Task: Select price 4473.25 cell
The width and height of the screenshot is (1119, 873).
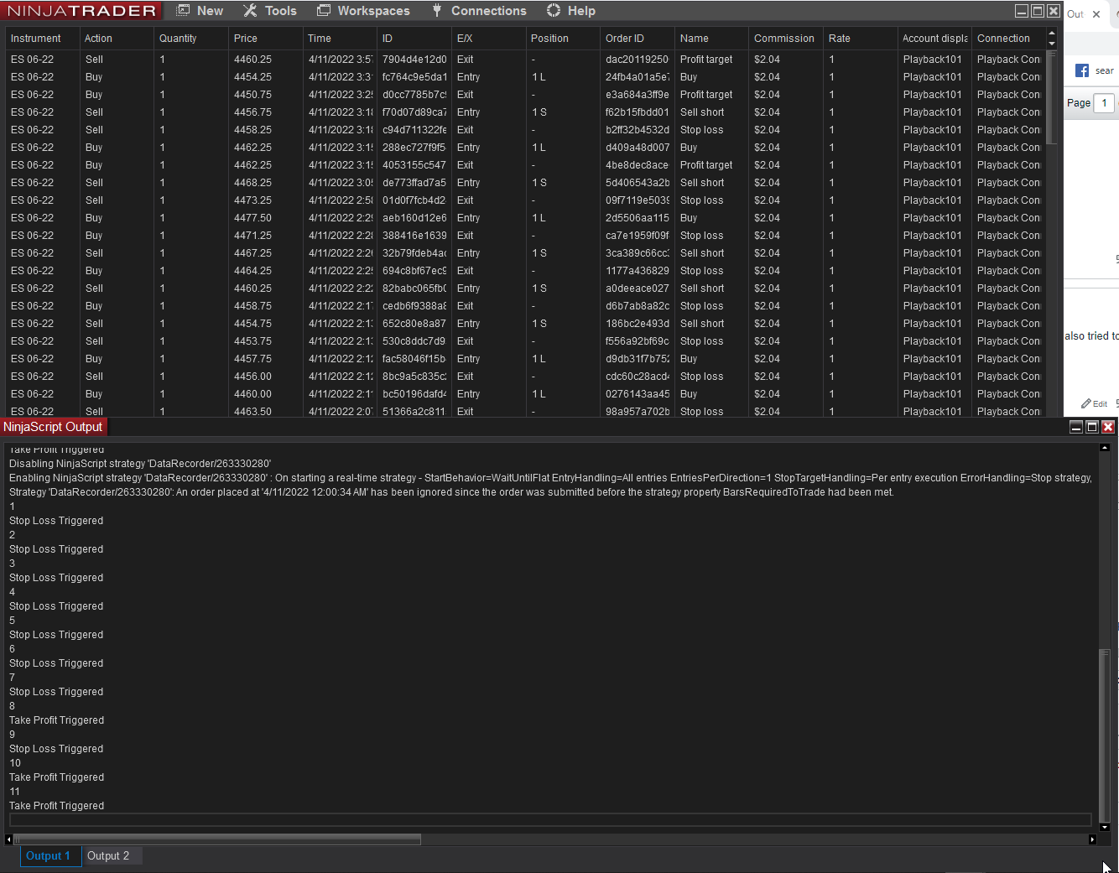Action: coord(265,200)
